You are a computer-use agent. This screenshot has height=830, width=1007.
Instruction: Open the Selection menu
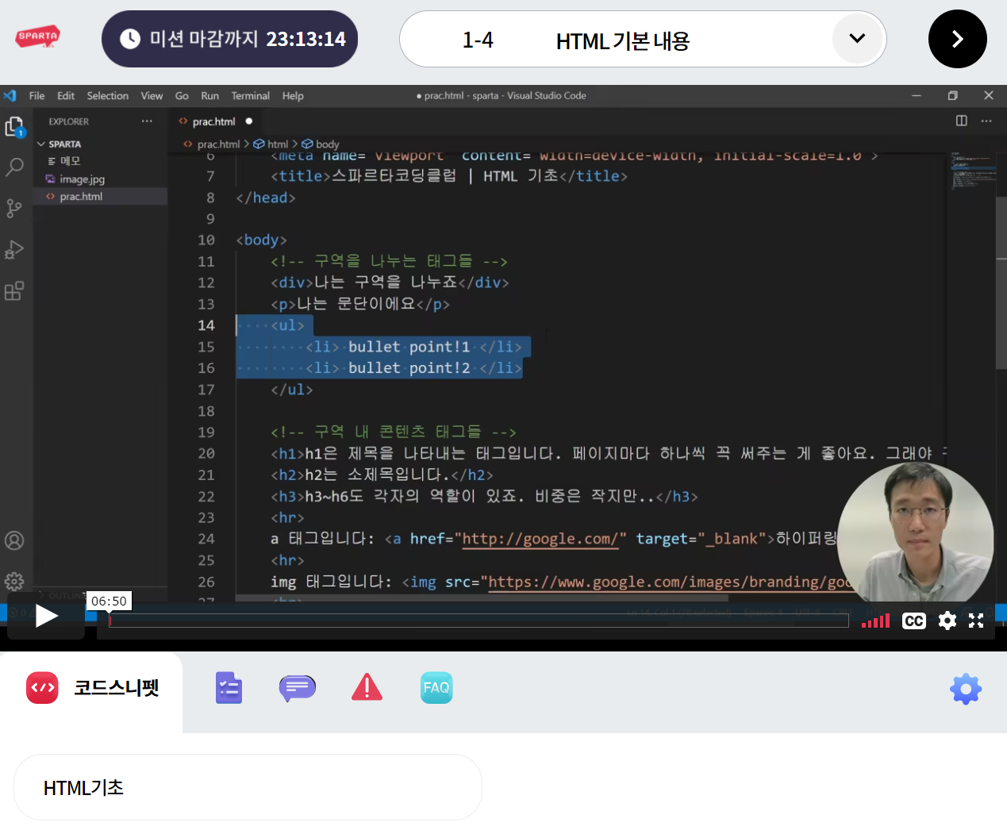108,96
